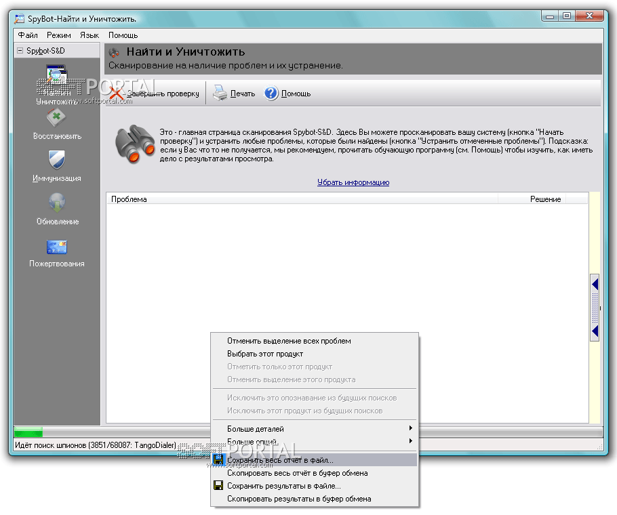Image resolution: width=617 pixels, height=515 pixels.
Task: Choose Выбрать этот продукт
Action: click(315, 354)
